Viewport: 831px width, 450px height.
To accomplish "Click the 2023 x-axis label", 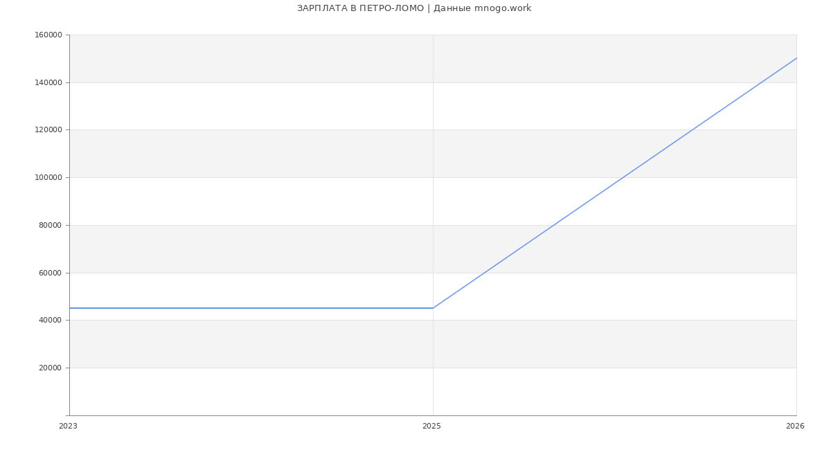I will tap(68, 426).
